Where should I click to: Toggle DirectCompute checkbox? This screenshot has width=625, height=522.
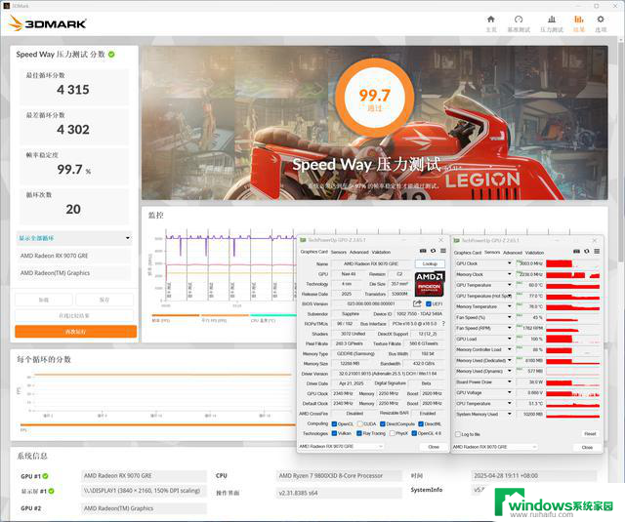[x=383, y=423]
